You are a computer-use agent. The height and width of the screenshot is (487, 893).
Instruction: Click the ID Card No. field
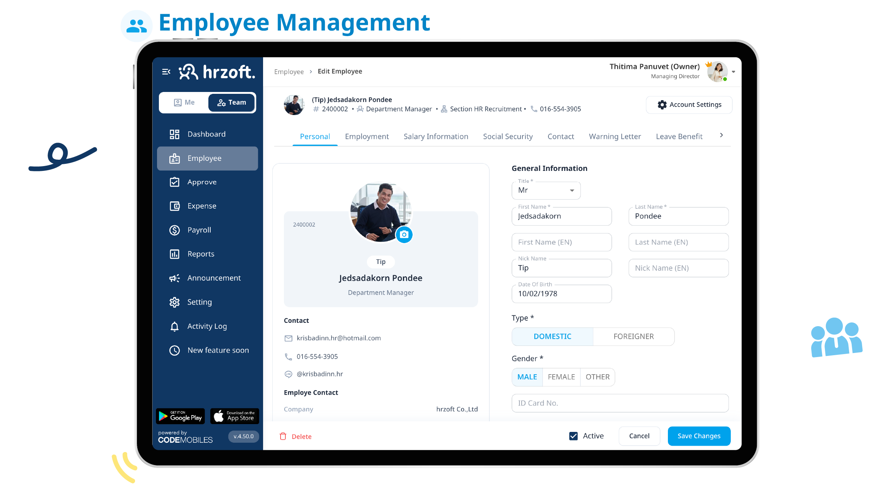click(x=620, y=403)
